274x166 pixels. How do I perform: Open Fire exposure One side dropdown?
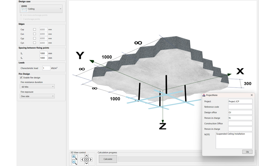tap(37, 96)
